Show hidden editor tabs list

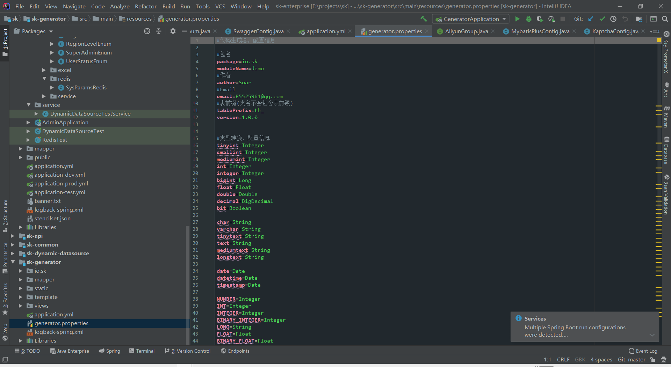(x=655, y=31)
